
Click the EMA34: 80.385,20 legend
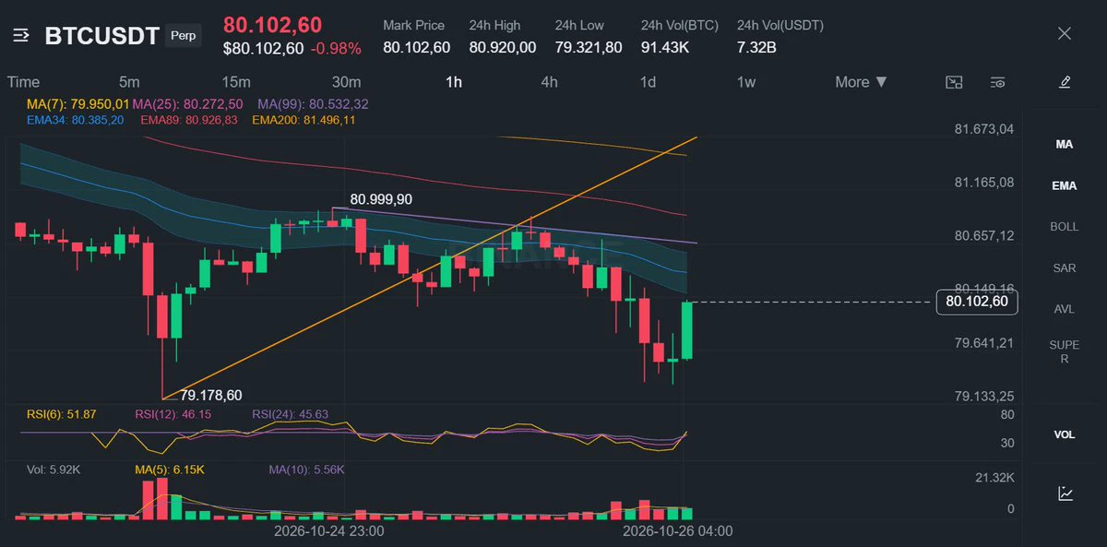pyautogui.click(x=75, y=120)
